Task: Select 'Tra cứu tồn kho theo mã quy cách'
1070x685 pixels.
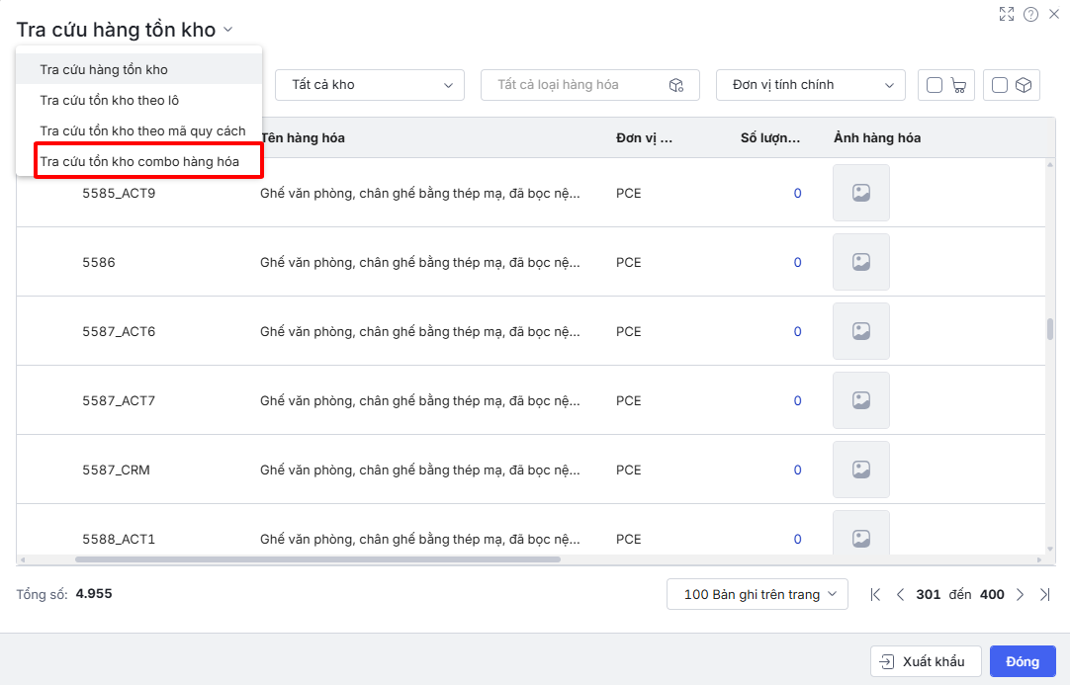Action: point(142,130)
